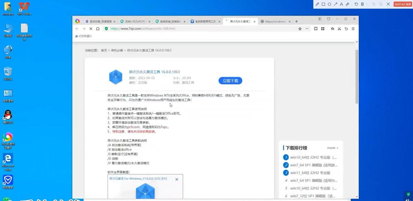
Task: Clear annotations using the trash icon
Action: coord(362,4)
